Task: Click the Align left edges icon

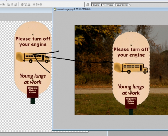Action: pyautogui.click(x=9, y=4)
